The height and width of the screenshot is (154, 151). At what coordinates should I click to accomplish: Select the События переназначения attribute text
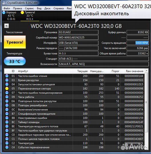[34, 147]
